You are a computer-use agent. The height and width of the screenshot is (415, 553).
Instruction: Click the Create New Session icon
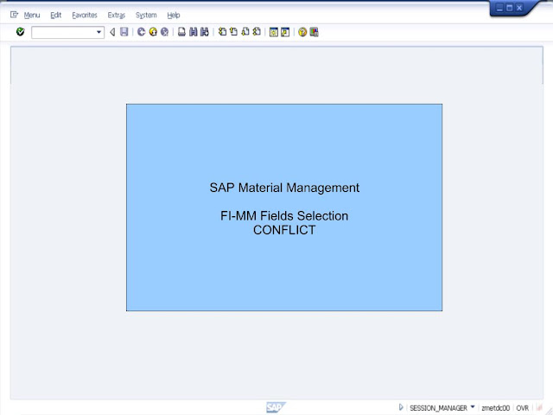(x=274, y=32)
